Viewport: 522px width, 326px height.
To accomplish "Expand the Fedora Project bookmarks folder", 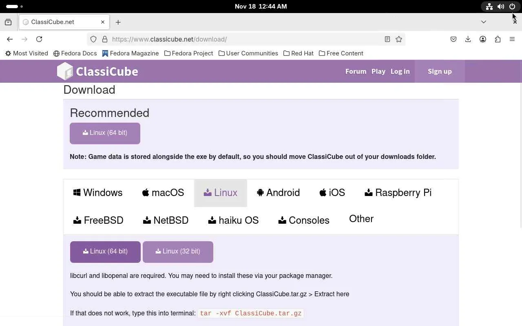I will pyautogui.click(x=189, y=53).
